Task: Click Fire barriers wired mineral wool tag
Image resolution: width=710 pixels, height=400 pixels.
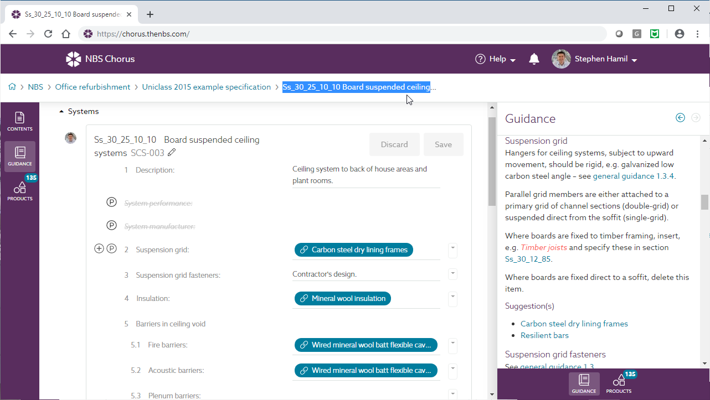Action: 366,345
